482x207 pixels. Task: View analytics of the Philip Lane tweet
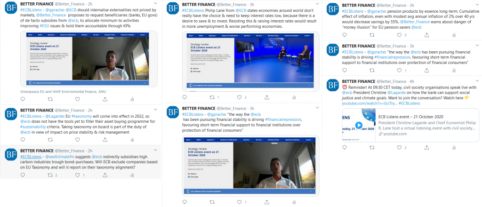[294, 97]
